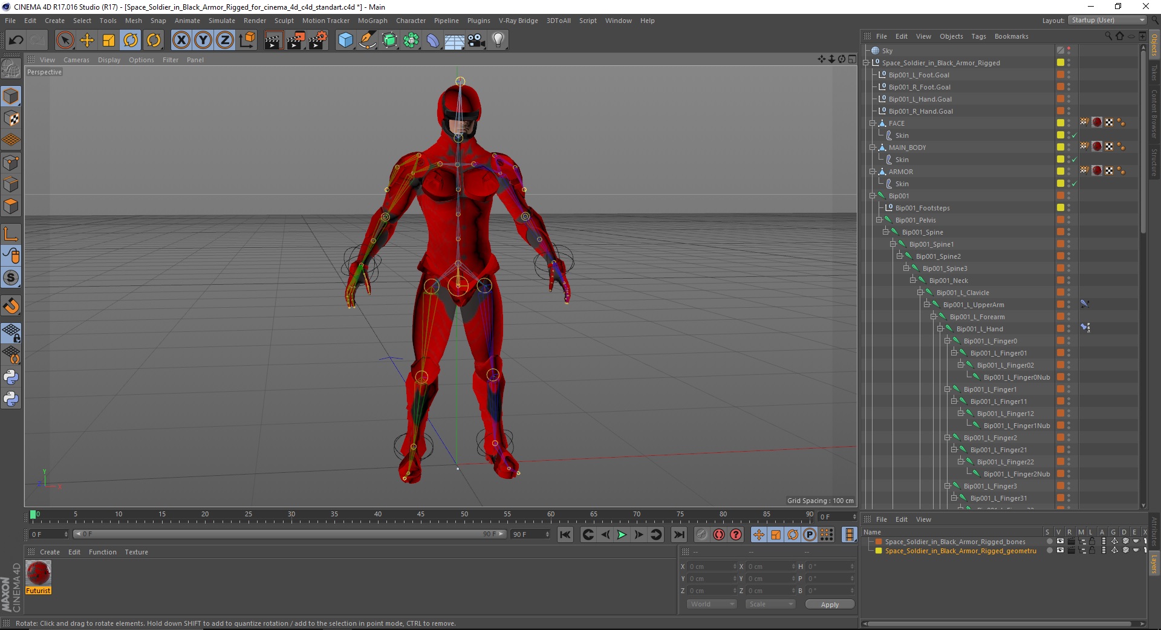Collapse the MAIN_BODY object tree
The width and height of the screenshot is (1161, 630).
(873, 148)
